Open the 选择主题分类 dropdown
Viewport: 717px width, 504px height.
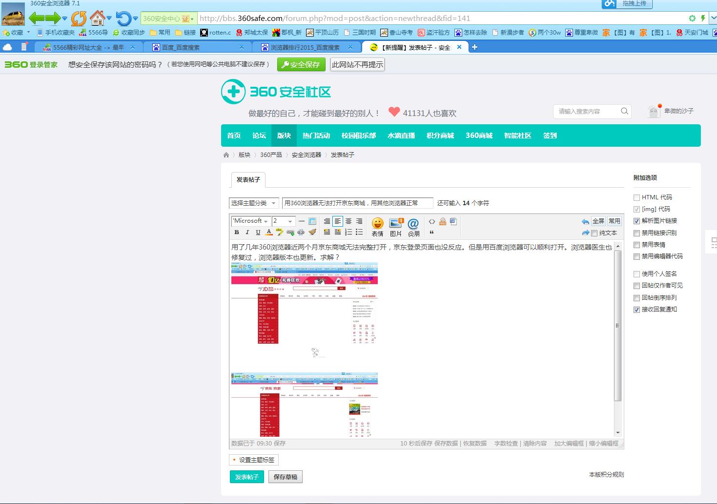click(254, 203)
